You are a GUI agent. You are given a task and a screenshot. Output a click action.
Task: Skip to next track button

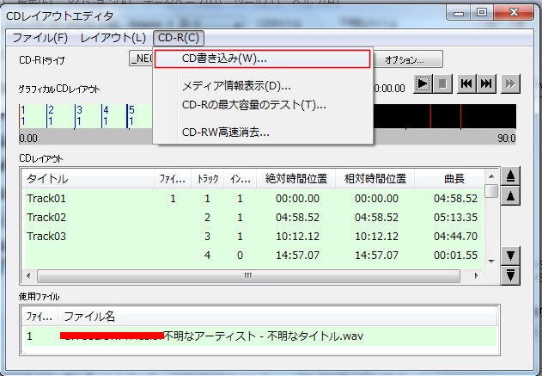click(486, 83)
